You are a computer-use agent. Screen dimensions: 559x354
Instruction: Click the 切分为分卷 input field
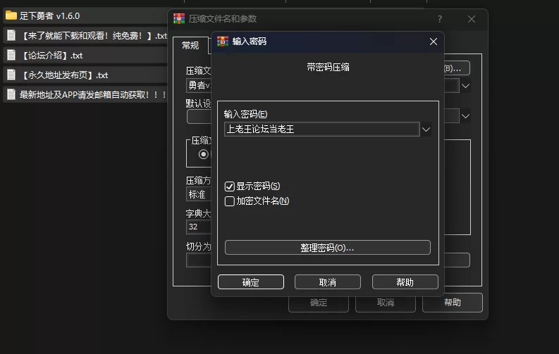point(199,260)
